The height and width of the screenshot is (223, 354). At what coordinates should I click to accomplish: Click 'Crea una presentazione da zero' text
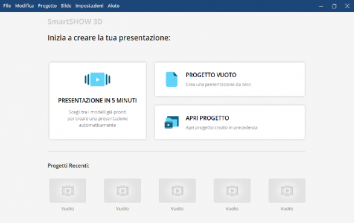(218, 85)
